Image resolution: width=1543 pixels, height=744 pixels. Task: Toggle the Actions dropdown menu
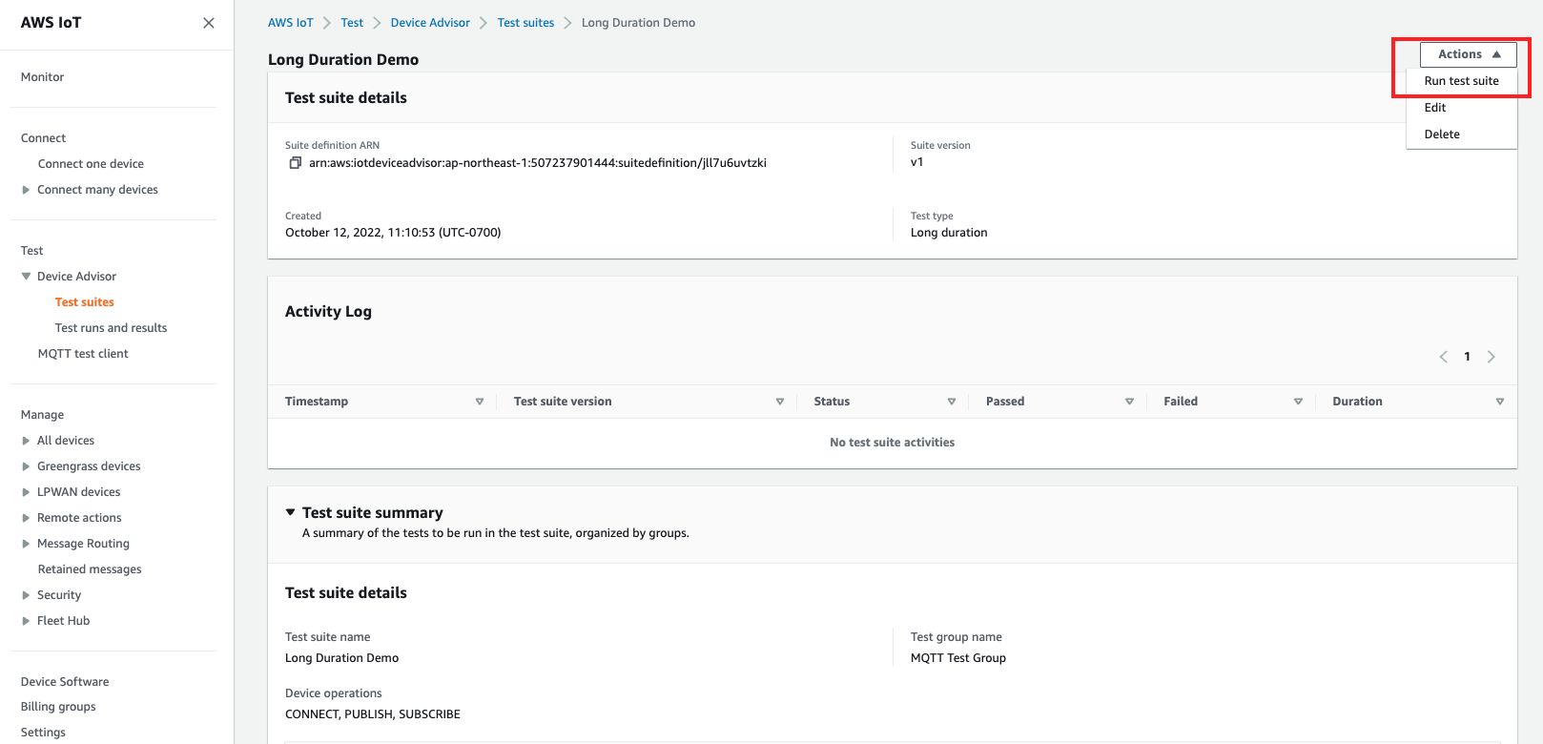1468,54
